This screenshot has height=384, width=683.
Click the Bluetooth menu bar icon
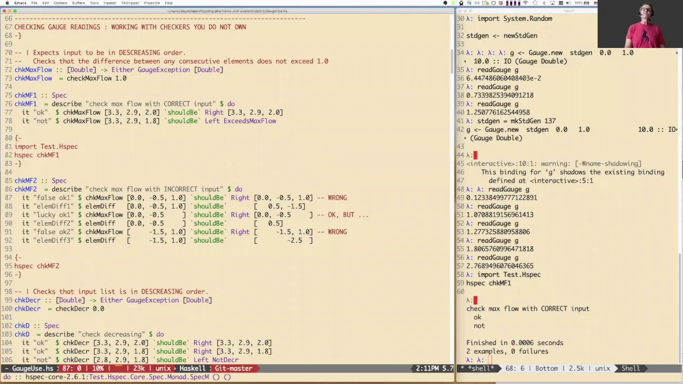(544, 3)
